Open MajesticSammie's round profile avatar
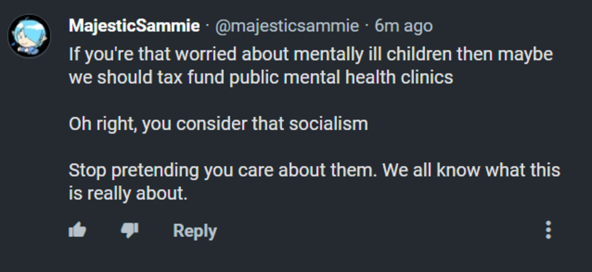592x272 pixels. click(x=29, y=36)
